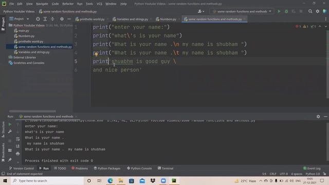Viewport: 329px width, 185px height.
Task: Open the Refactor menu
Action: point(68,4)
